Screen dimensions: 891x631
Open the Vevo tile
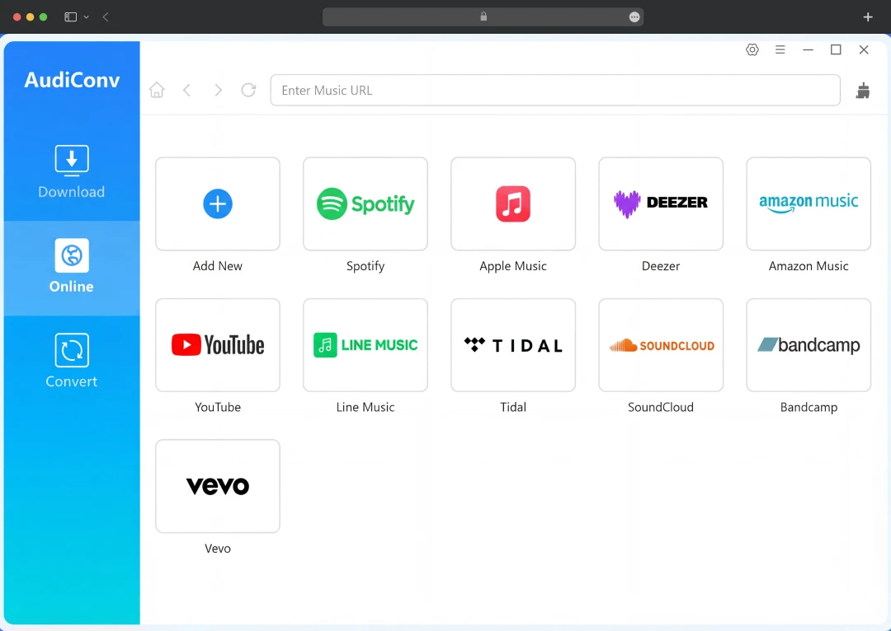(x=218, y=486)
